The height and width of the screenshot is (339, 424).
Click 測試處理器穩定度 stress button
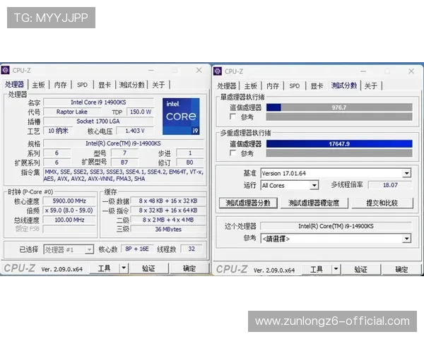(x=314, y=203)
